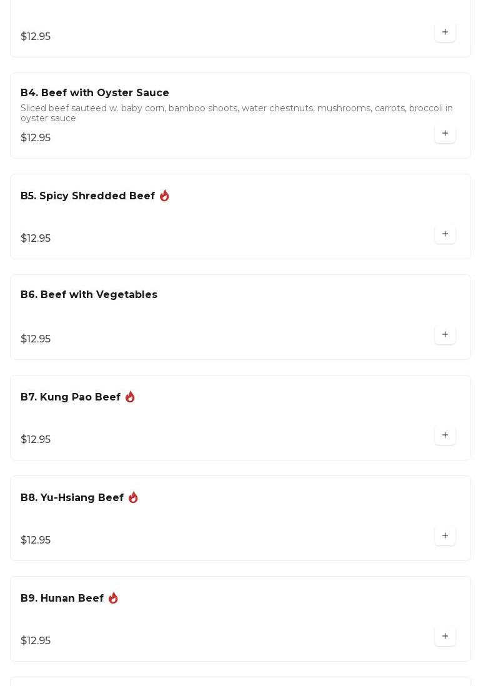Click spicy flame icon beside Spicy Shredded Beef

click(x=164, y=196)
